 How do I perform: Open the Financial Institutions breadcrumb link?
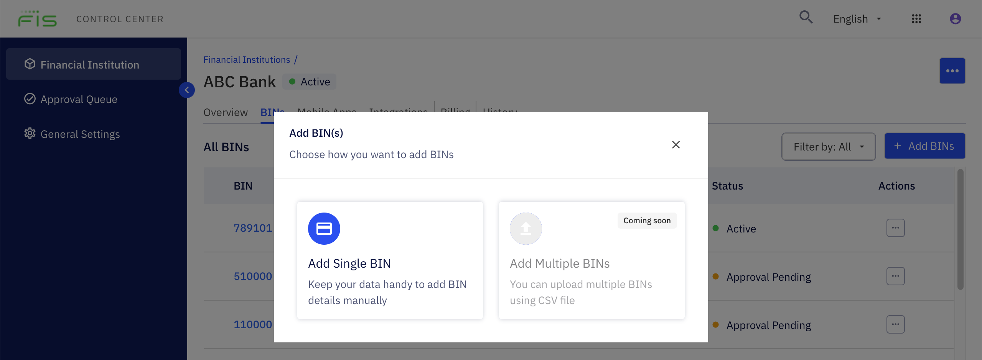click(x=247, y=59)
